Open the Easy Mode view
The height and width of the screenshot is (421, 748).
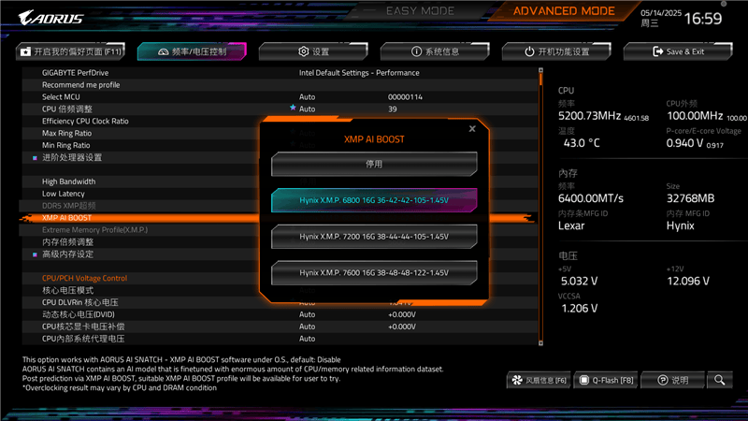[x=420, y=10]
